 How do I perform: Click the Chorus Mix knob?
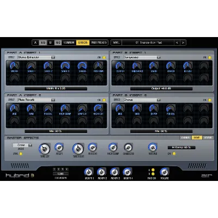click(x=120, y=108)
